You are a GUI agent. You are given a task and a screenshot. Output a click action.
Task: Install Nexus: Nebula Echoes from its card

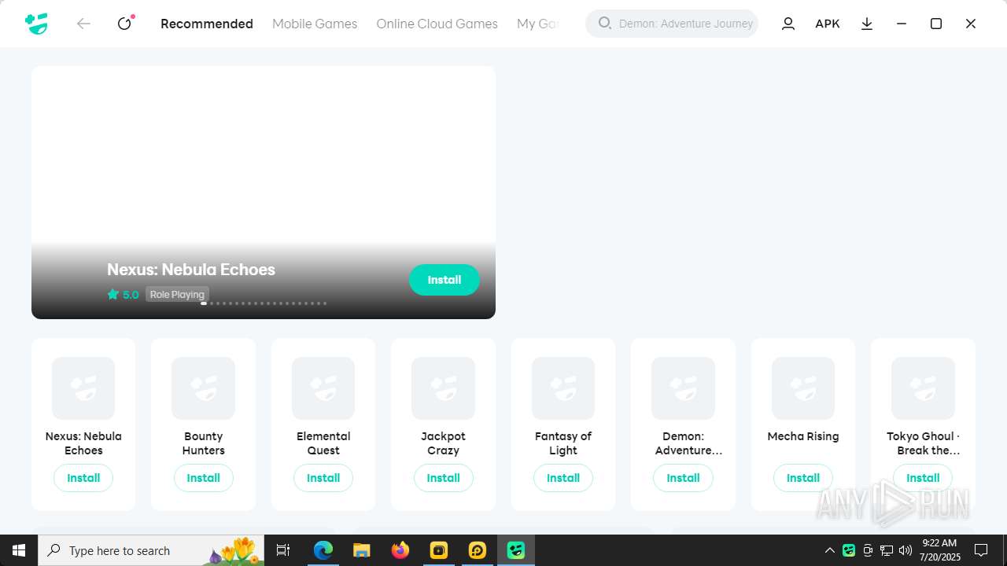(x=83, y=478)
